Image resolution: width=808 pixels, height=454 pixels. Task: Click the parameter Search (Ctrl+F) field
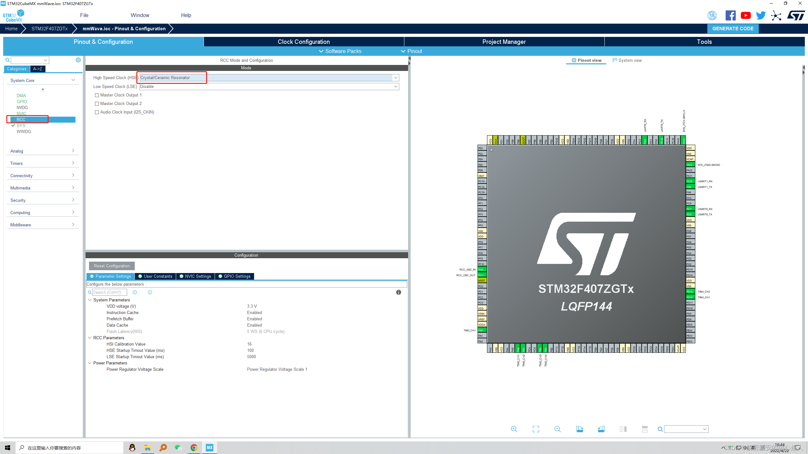click(109, 292)
